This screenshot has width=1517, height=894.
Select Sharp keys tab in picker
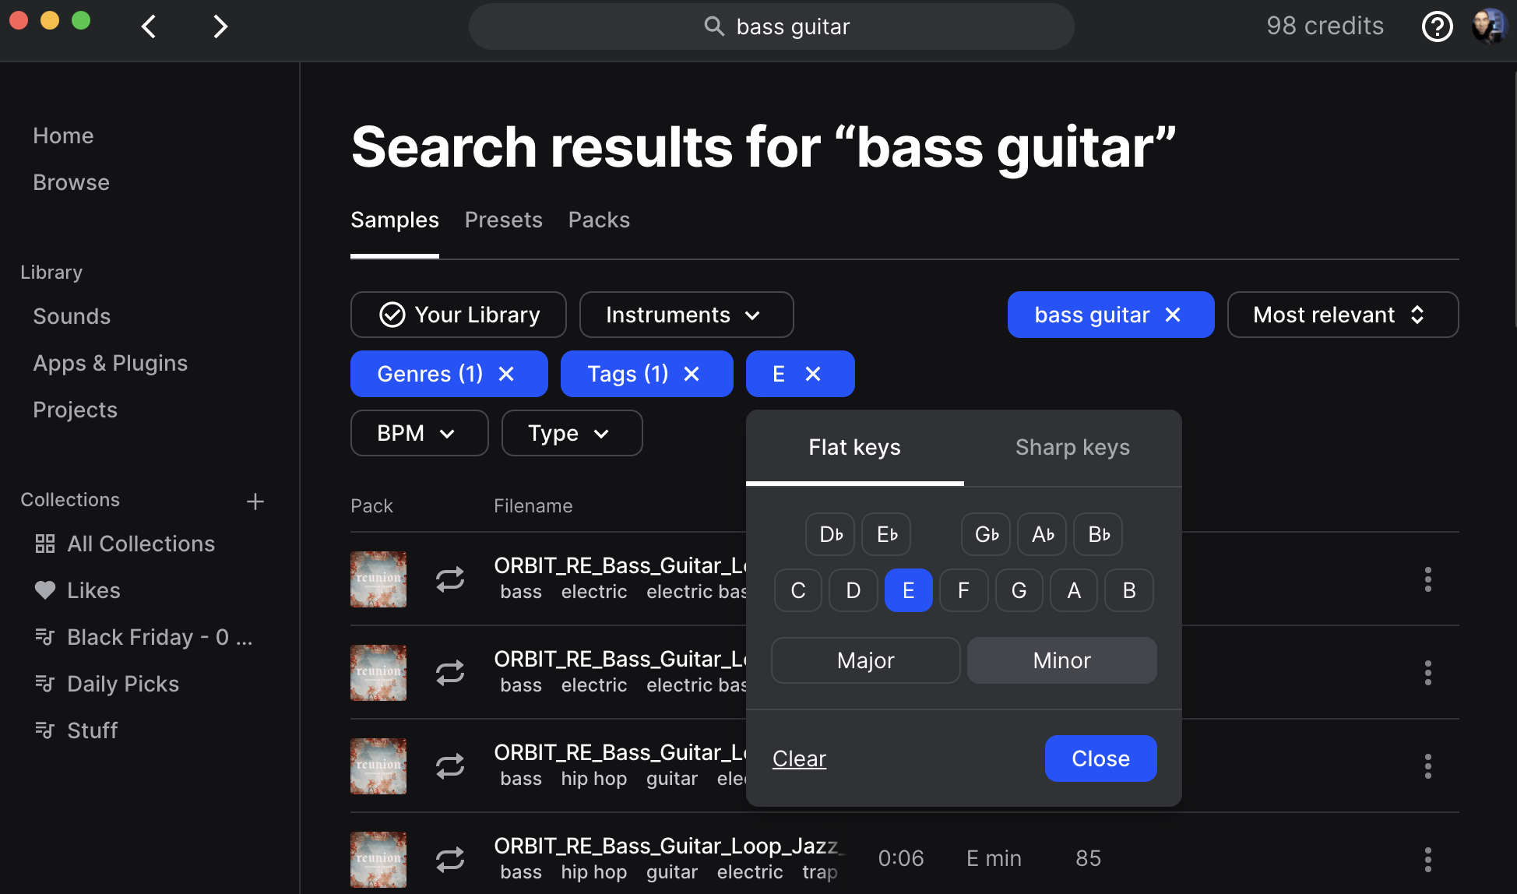(x=1072, y=447)
